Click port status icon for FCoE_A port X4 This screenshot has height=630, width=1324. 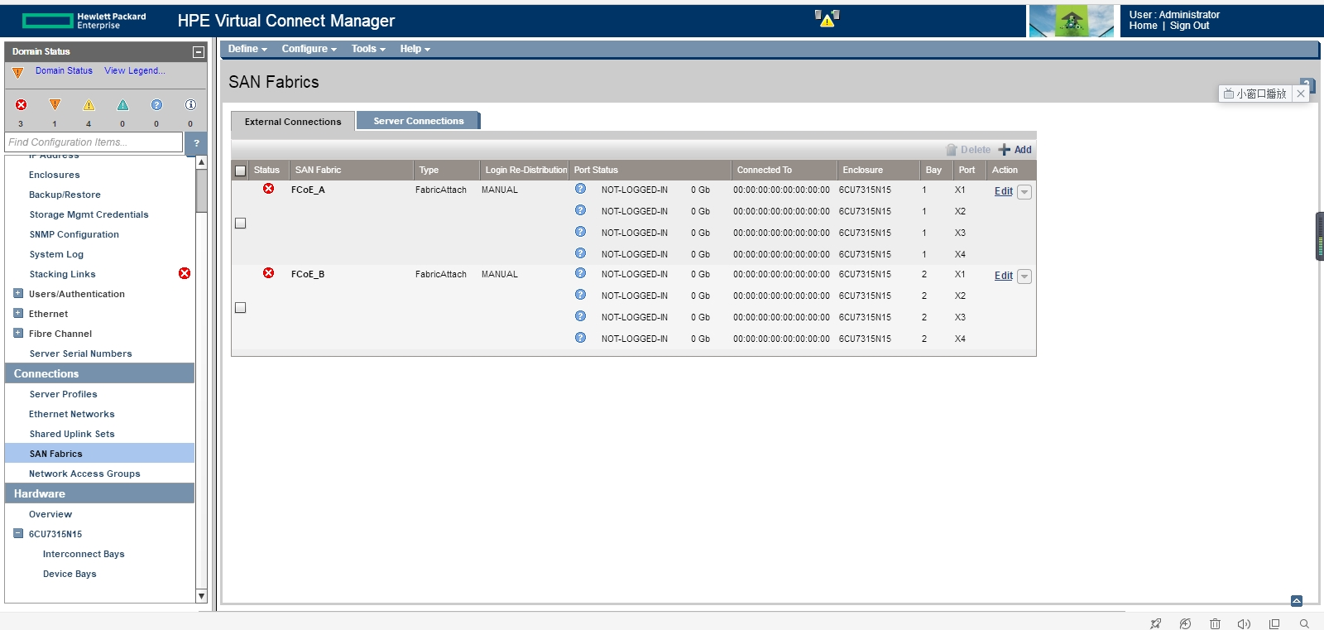[581, 253]
